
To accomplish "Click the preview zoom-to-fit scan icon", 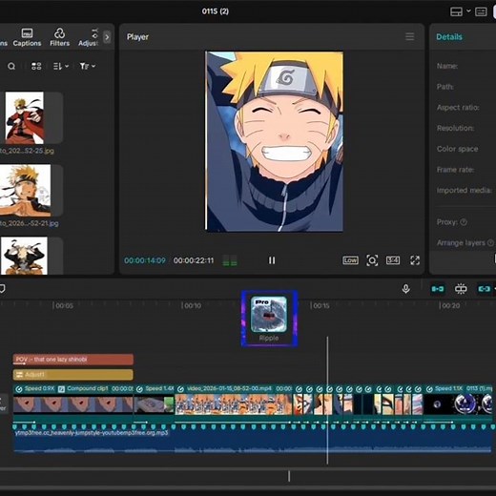I will tap(372, 260).
